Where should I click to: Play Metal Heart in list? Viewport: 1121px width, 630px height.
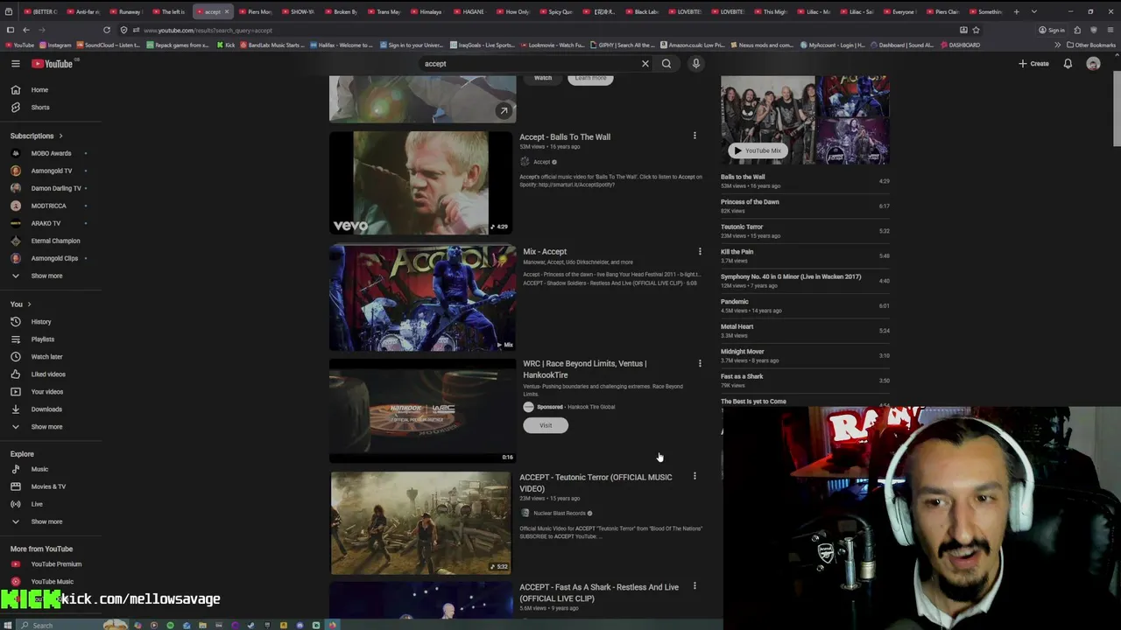click(805, 331)
